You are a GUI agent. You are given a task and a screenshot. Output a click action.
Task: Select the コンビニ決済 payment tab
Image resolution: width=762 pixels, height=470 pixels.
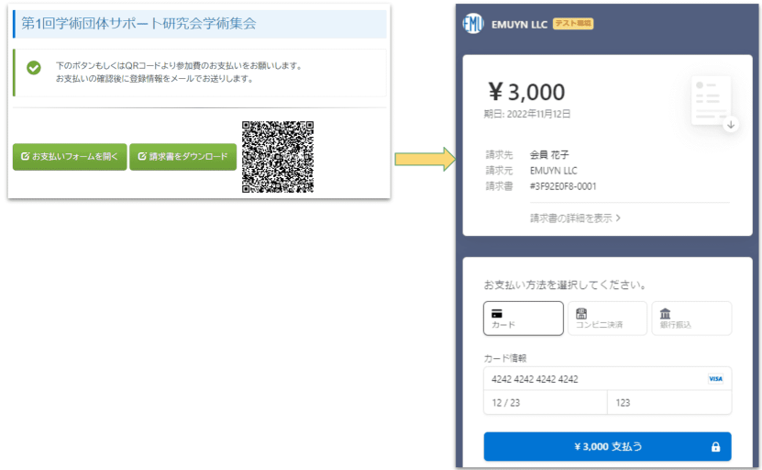coord(607,319)
